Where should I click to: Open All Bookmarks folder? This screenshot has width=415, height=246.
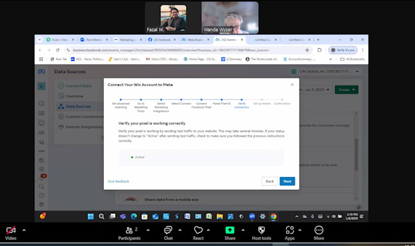(x=352, y=59)
